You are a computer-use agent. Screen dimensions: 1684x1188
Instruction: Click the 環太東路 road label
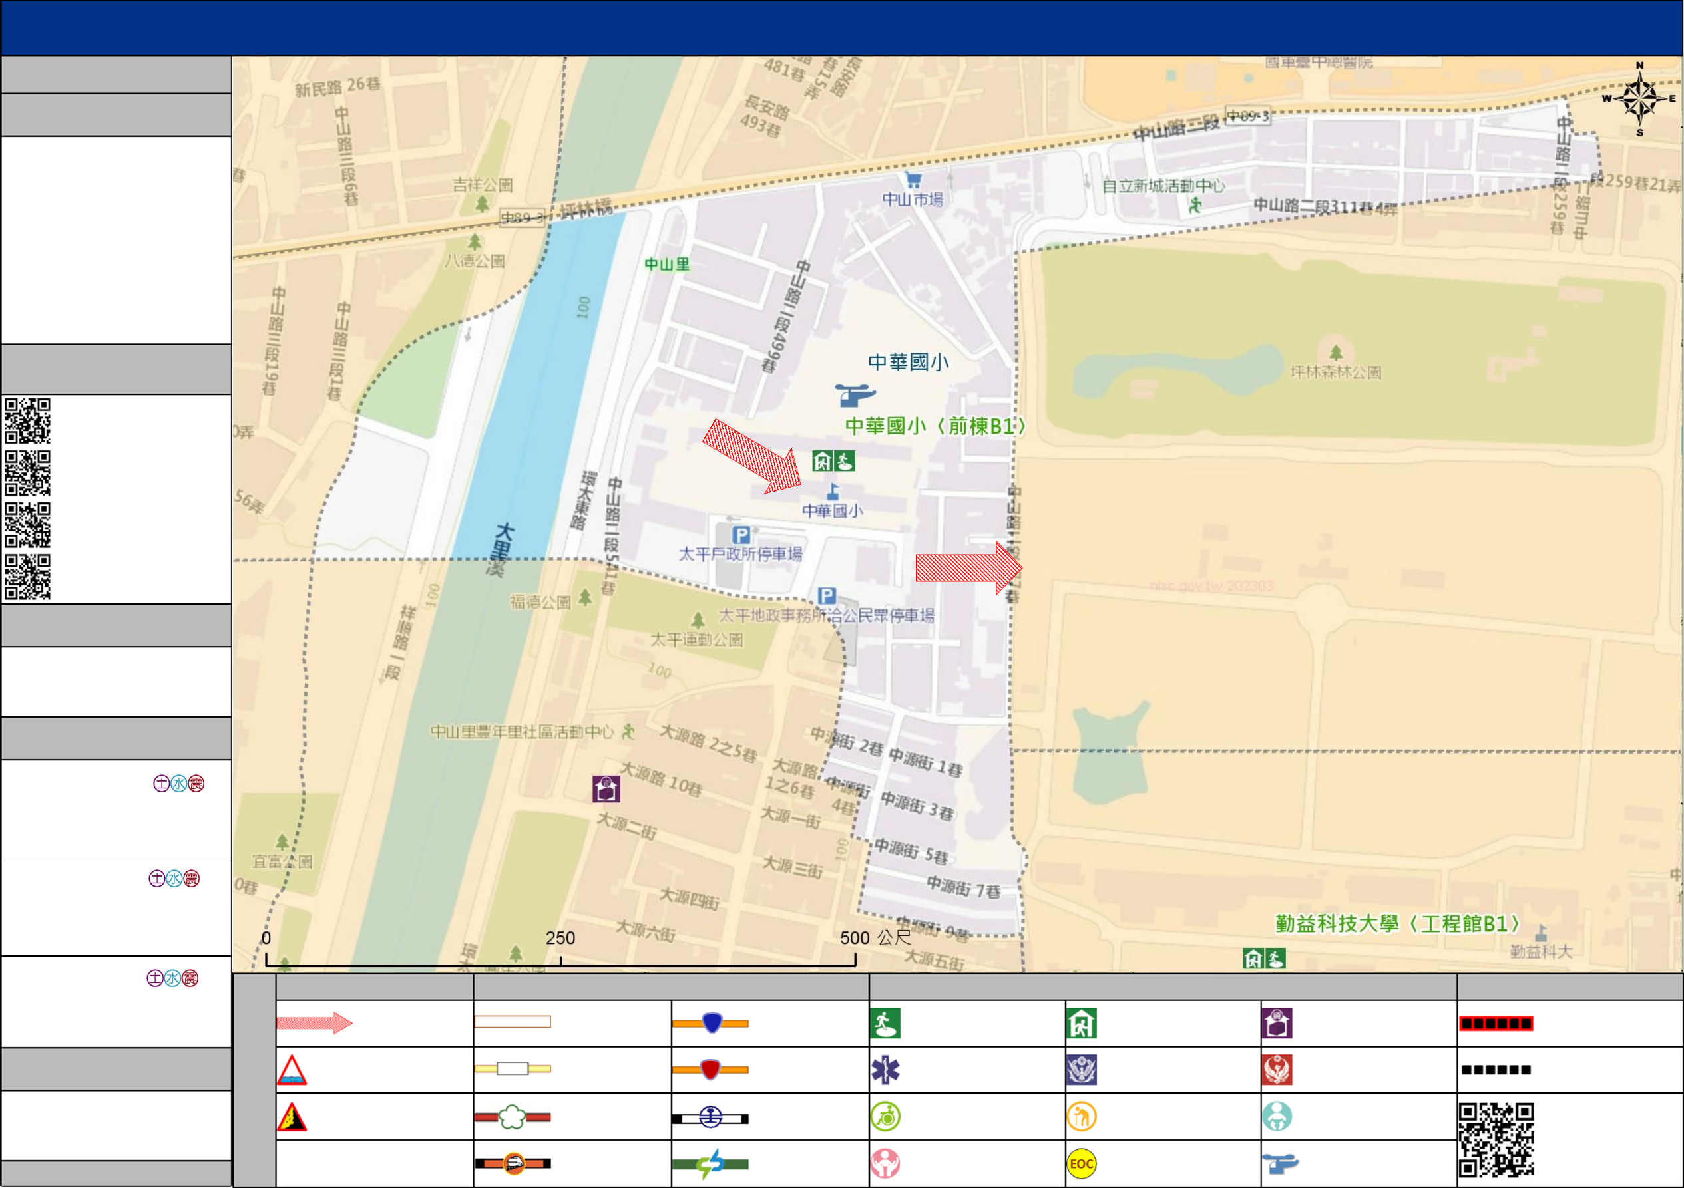(583, 500)
